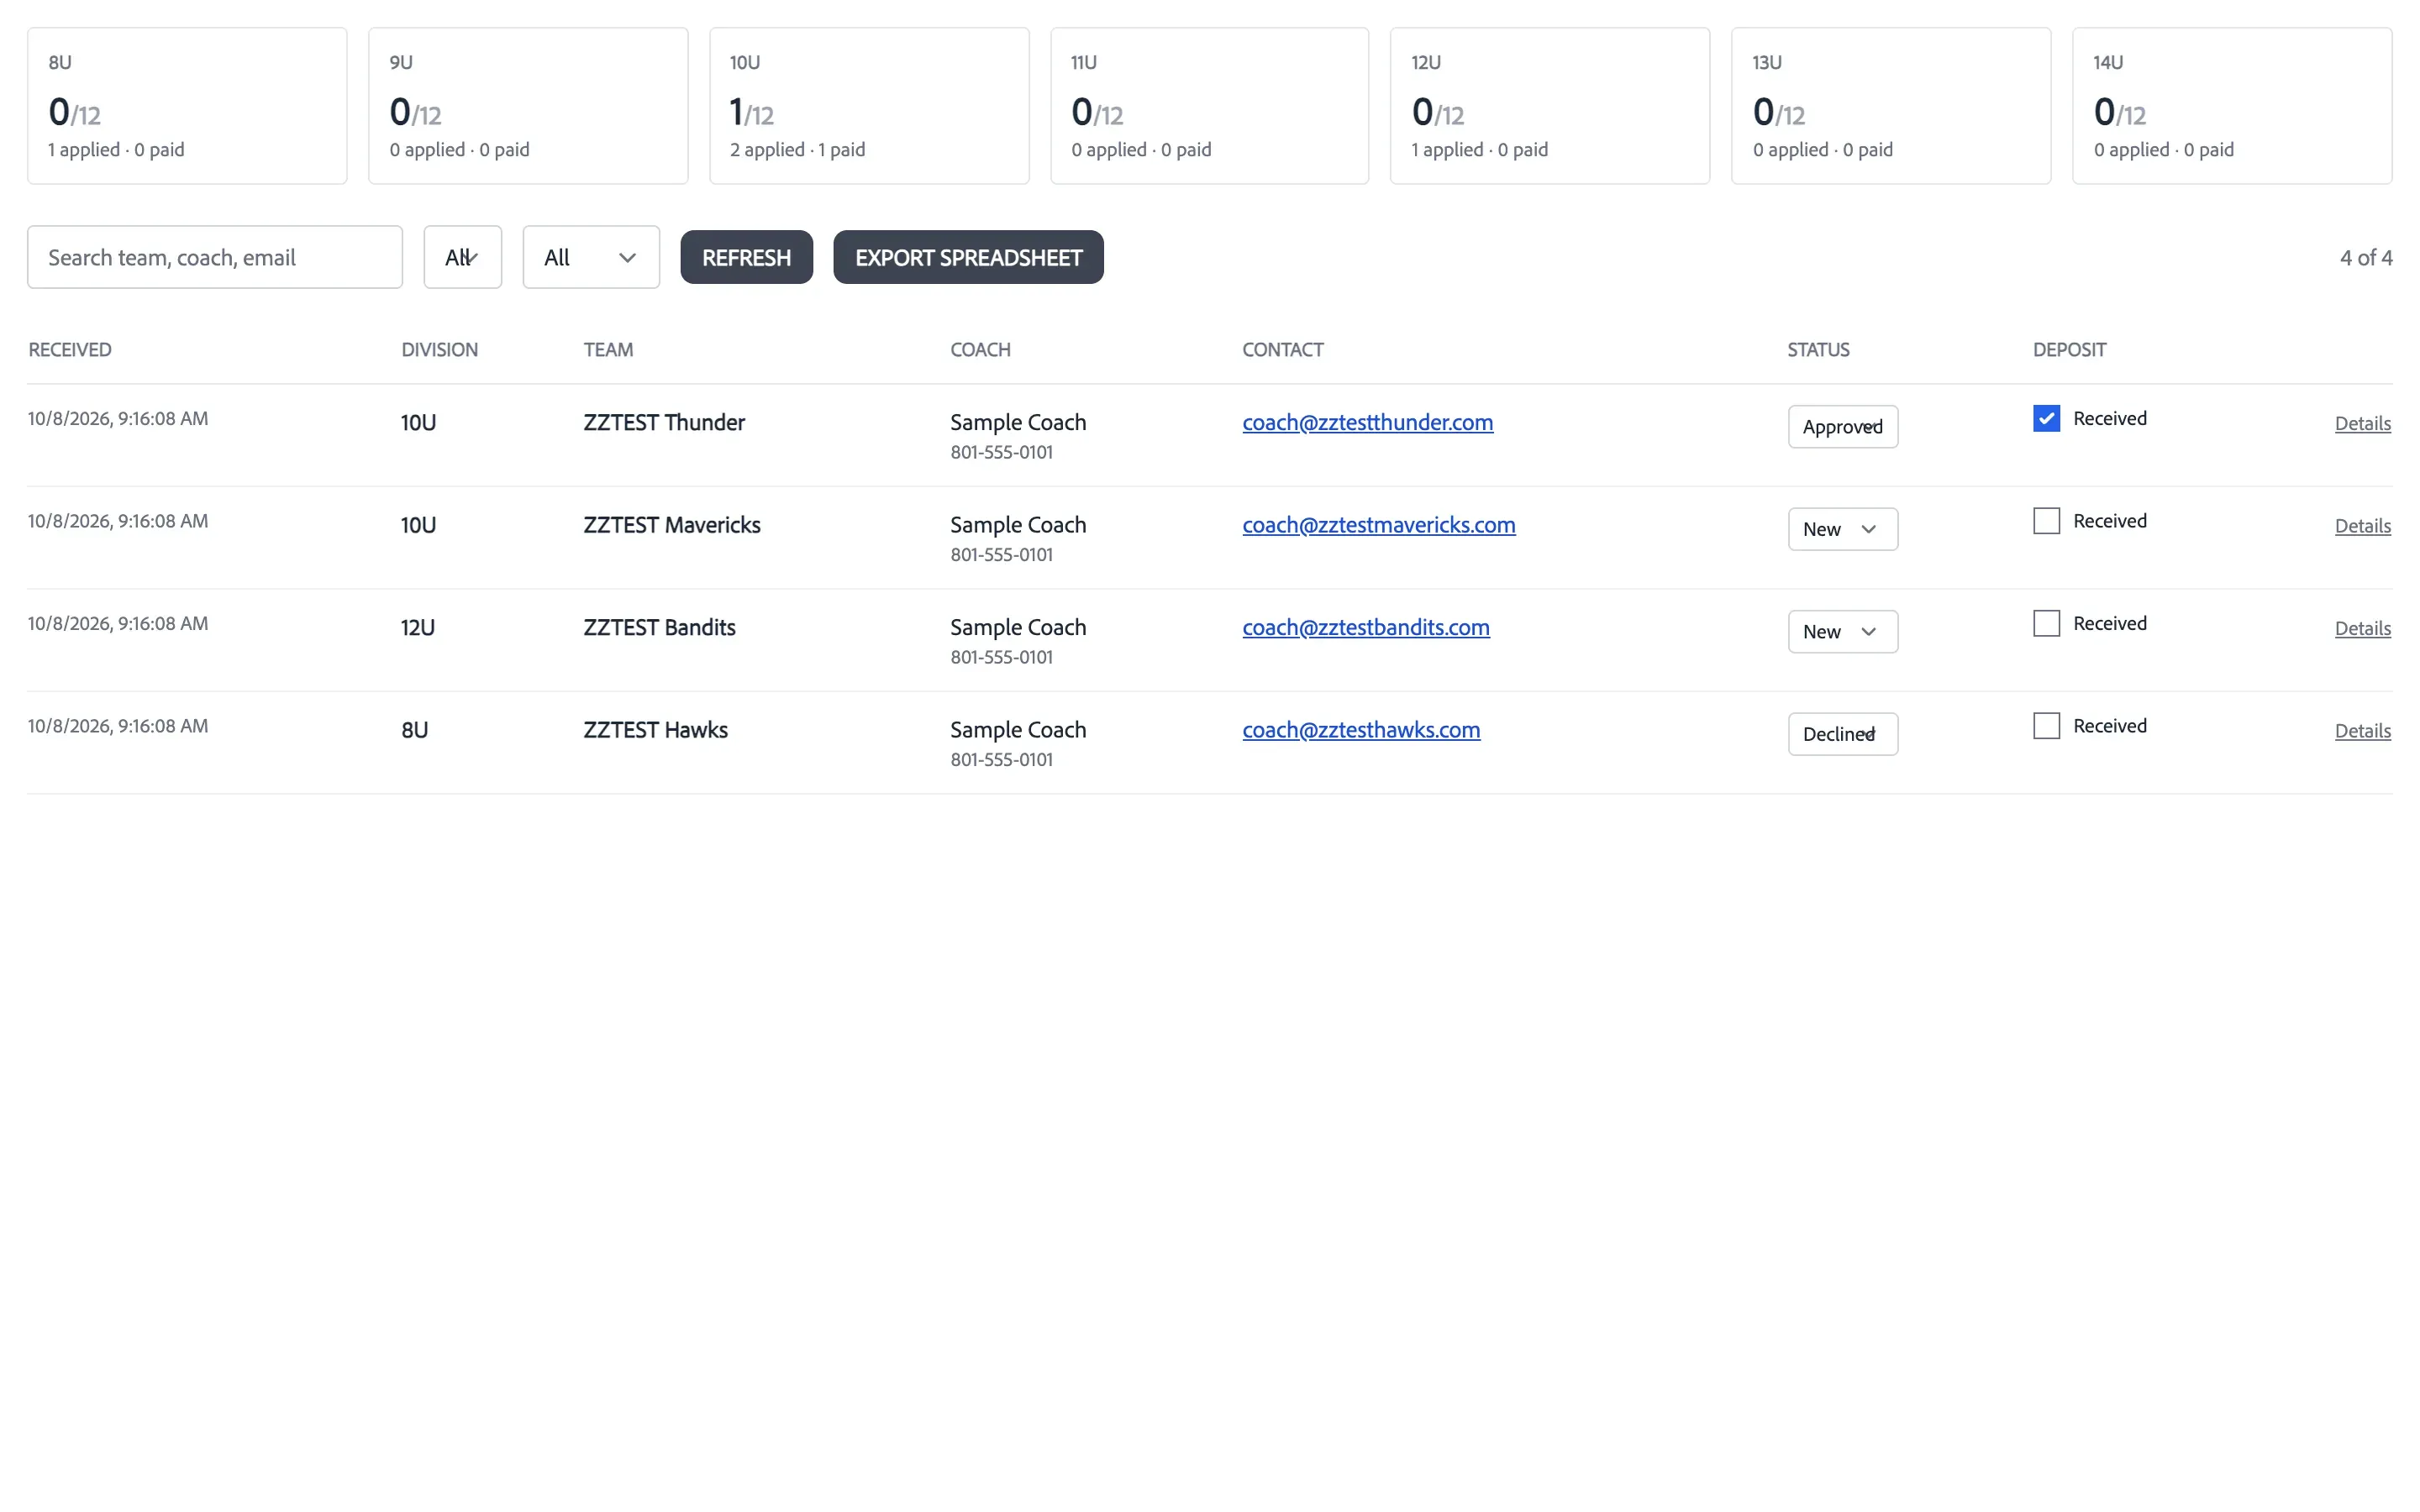
Task: Check the deposit Received box for ZZTEST Thunder
Action: click(x=2046, y=418)
